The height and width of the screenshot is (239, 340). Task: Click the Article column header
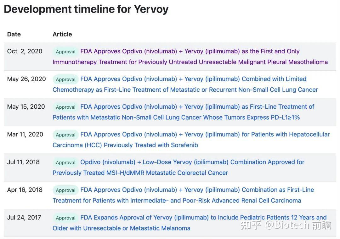pos(62,34)
